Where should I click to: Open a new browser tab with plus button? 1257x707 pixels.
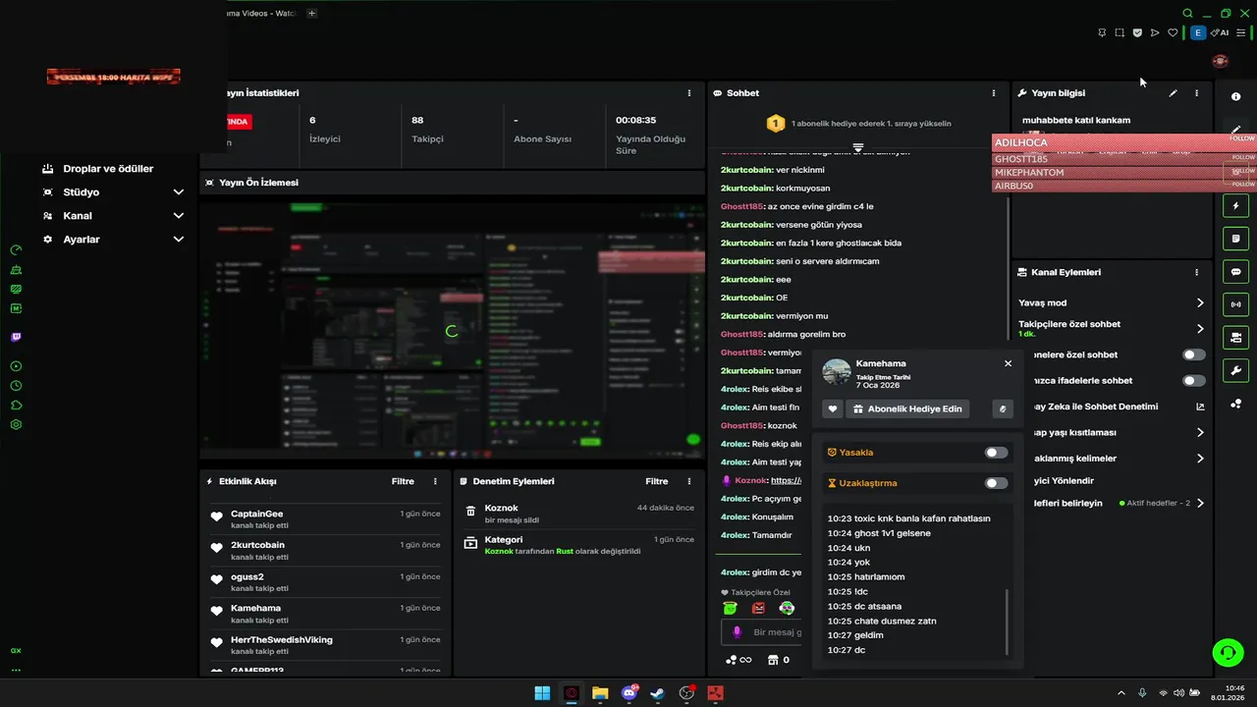tap(312, 14)
